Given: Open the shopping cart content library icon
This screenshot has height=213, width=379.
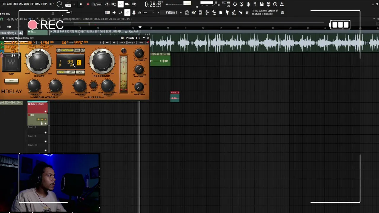Looking at the screenshot, I should 247,12.
